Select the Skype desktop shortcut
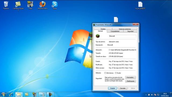Viewport: 172px width, 97px height. click(x=55, y=5)
